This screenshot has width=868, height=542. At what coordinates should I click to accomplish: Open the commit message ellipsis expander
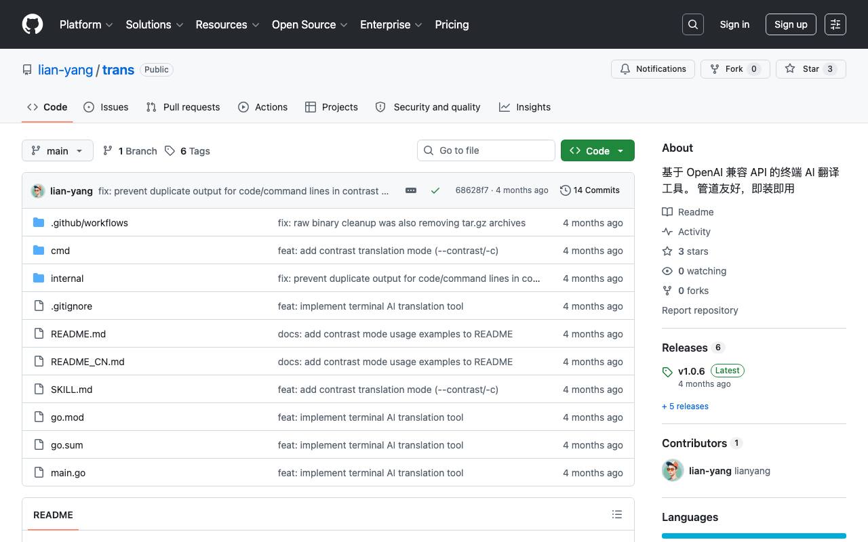[411, 190]
